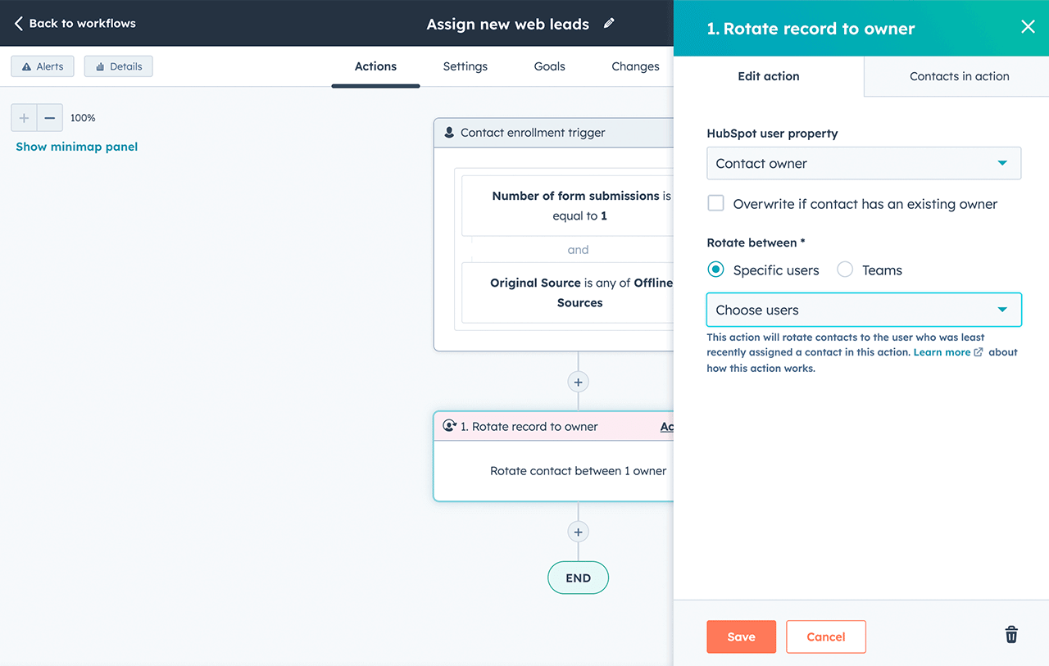Switch to the Contacts in action tab
This screenshot has width=1049, height=666.
(x=958, y=75)
